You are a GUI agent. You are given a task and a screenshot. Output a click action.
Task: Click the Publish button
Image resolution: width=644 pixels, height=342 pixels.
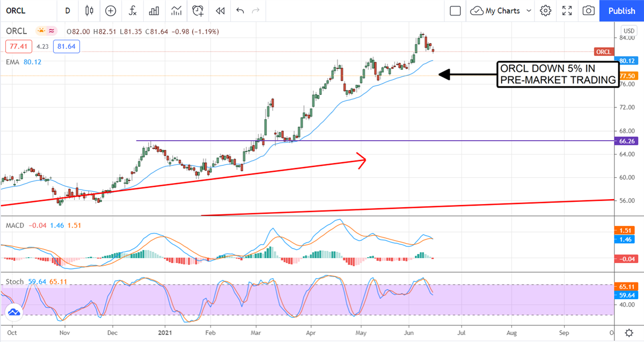click(x=622, y=10)
